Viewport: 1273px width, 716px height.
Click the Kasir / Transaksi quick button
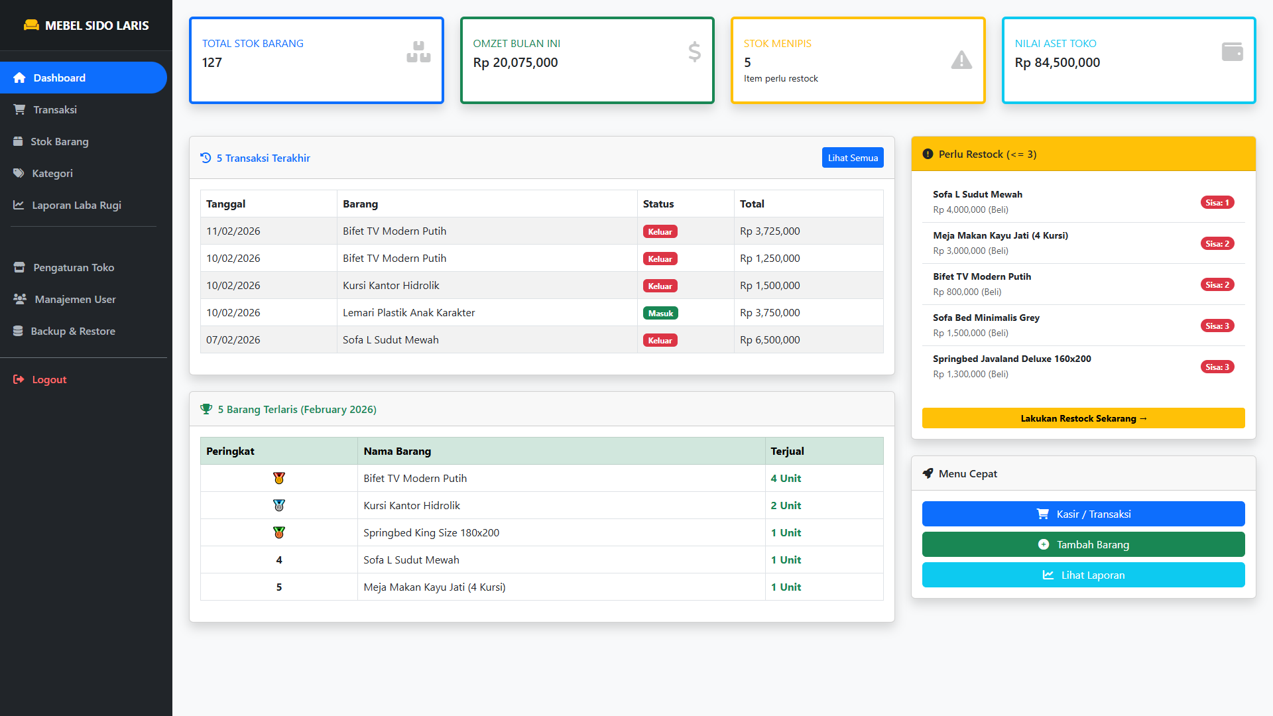pos(1083,514)
